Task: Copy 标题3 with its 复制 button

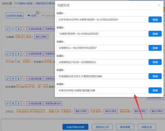Action: (155, 48)
